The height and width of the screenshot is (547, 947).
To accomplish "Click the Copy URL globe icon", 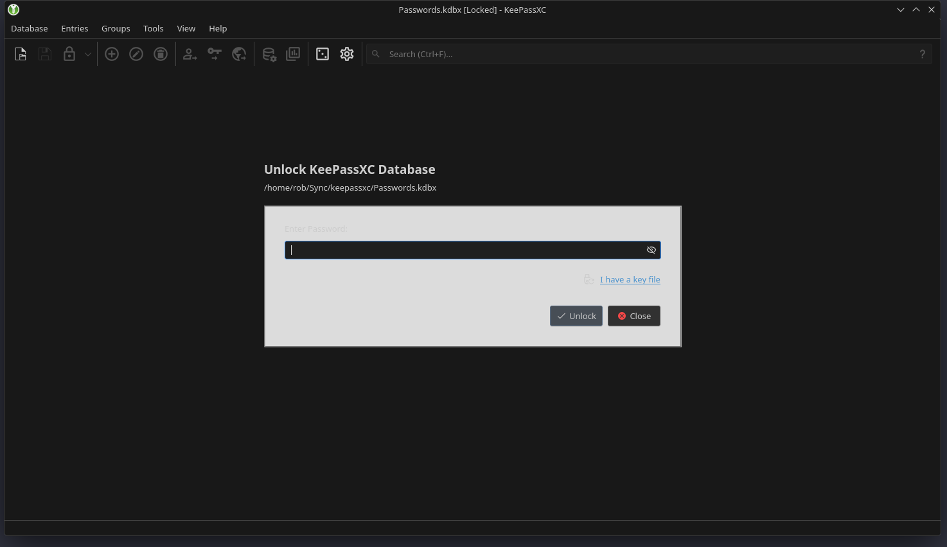I will click(x=239, y=55).
